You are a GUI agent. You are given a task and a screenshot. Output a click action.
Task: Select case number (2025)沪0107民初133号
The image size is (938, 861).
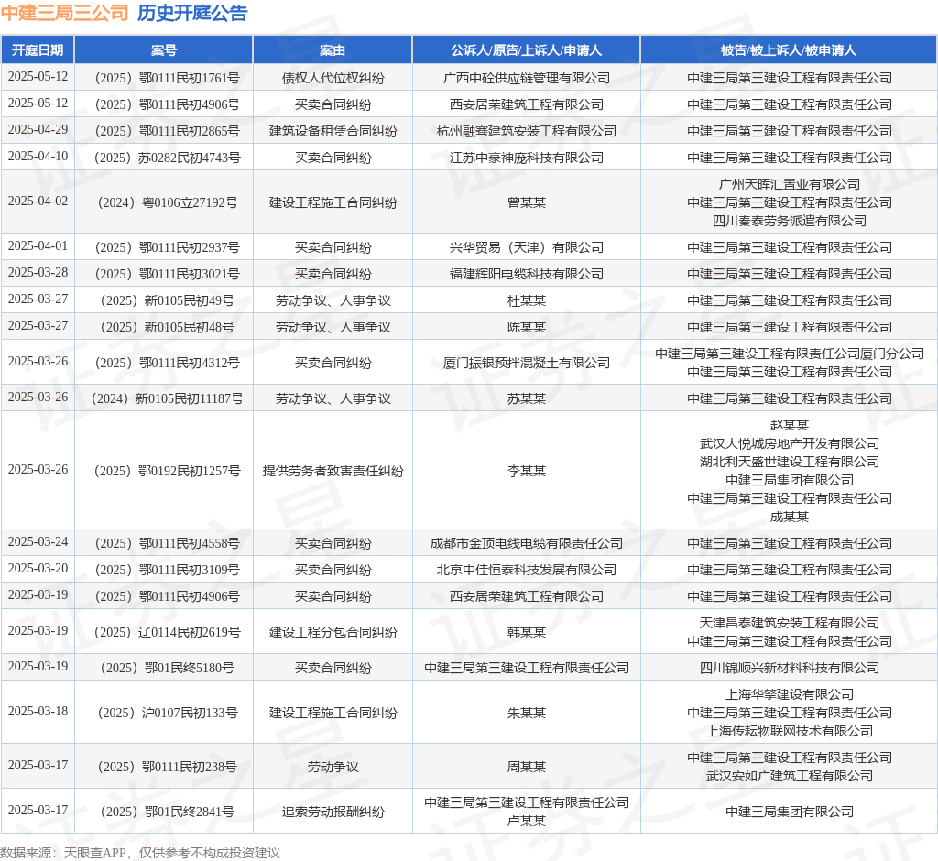(x=164, y=713)
